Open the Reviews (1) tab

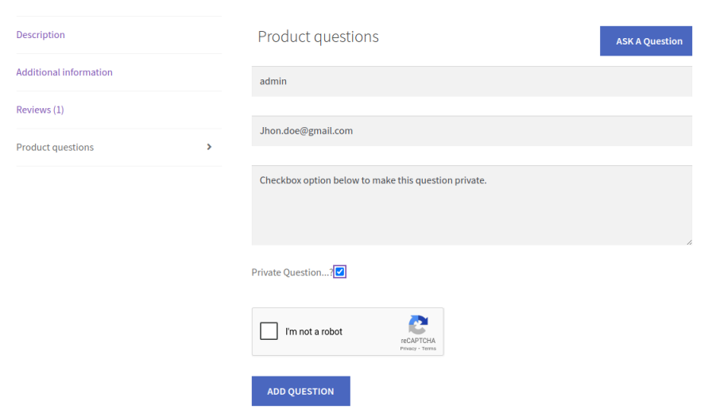point(40,110)
